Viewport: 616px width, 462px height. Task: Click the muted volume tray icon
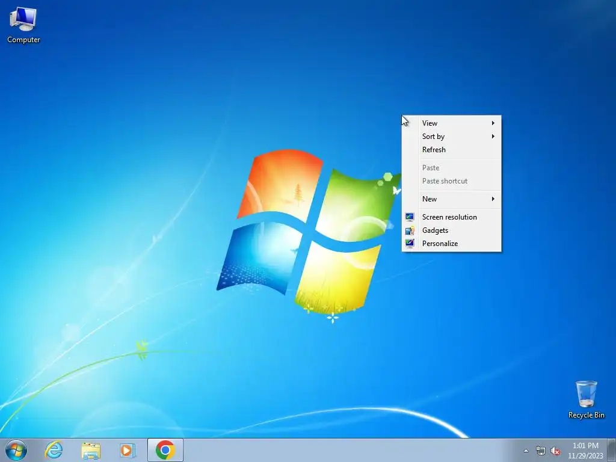pyautogui.click(x=555, y=451)
